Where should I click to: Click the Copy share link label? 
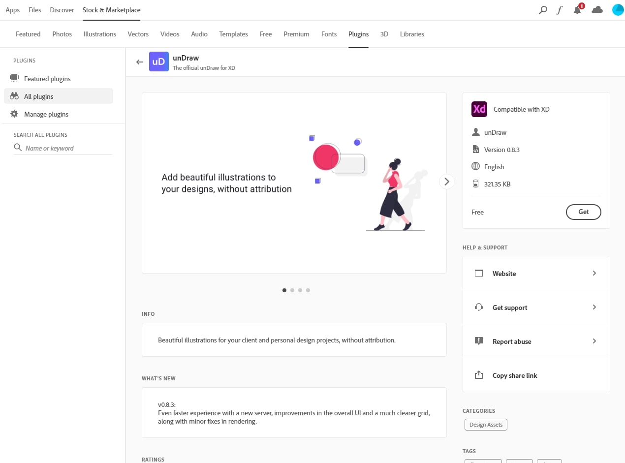pos(515,375)
